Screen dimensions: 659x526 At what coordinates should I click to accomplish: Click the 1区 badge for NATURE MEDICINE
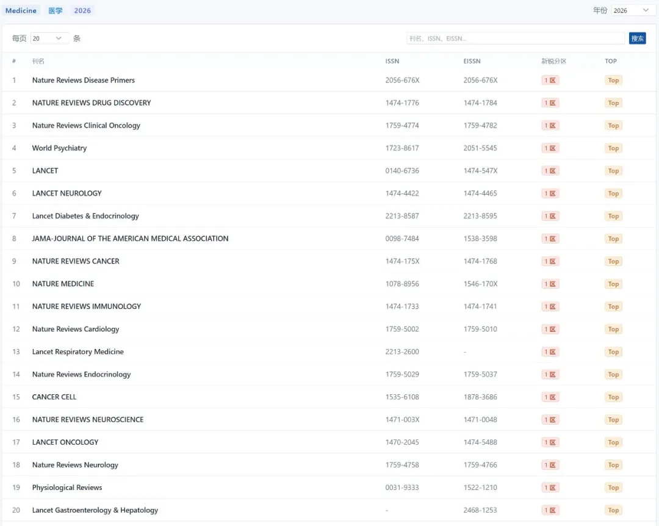coord(550,284)
